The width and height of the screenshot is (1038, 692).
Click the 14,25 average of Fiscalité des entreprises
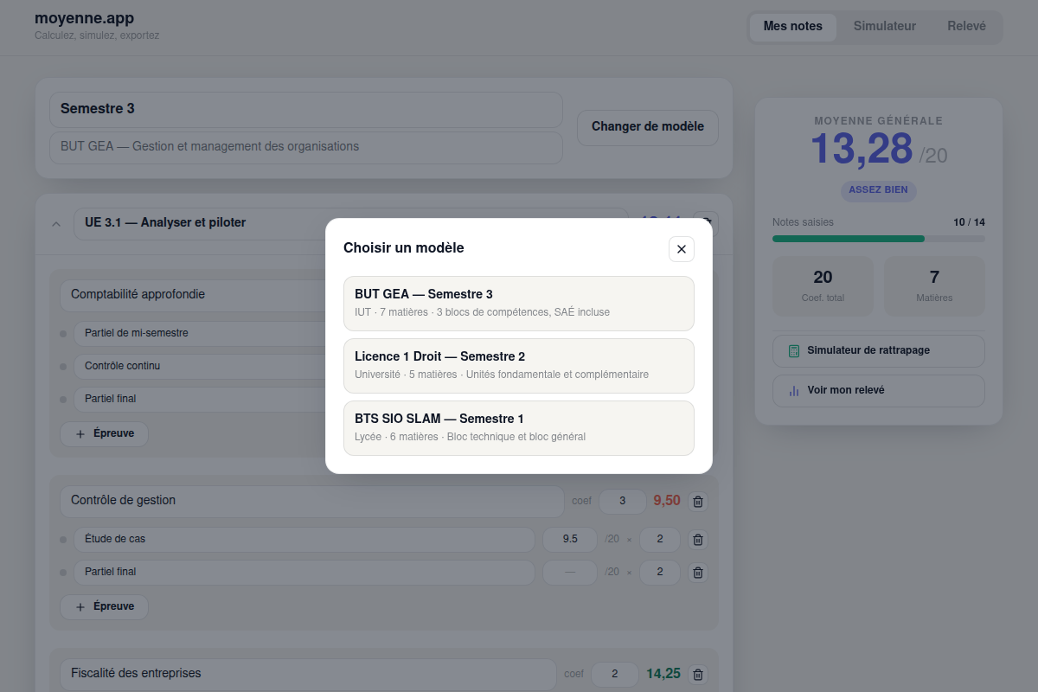pyautogui.click(x=663, y=674)
